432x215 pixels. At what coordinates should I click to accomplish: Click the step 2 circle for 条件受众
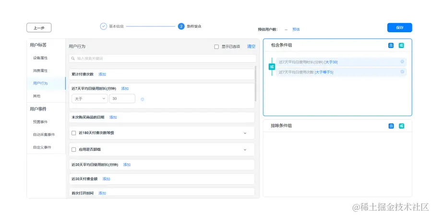[x=181, y=26]
